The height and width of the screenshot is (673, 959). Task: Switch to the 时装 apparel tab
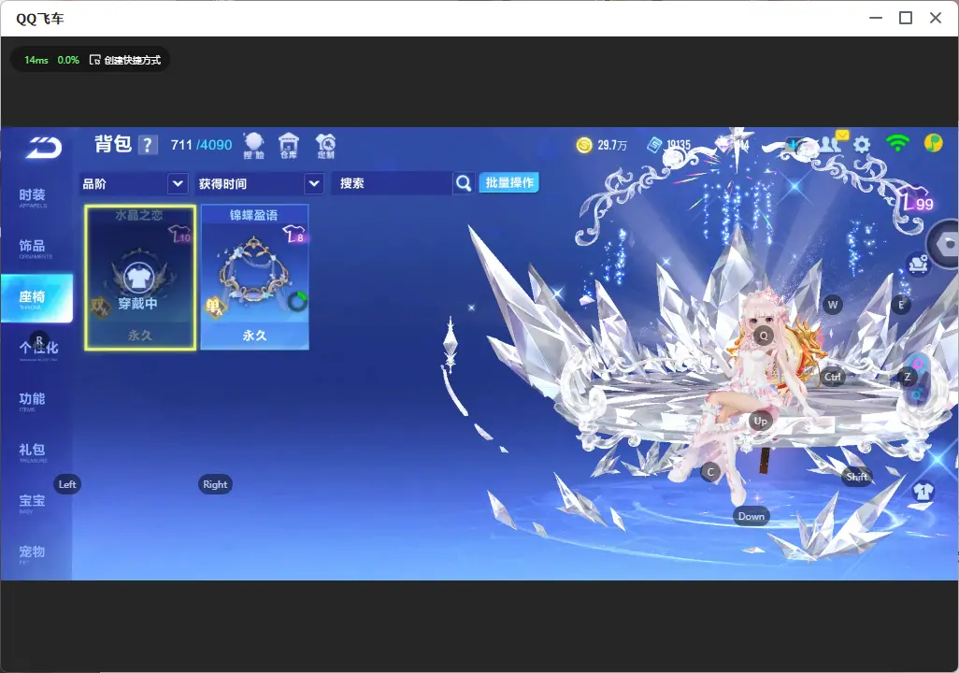click(x=33, y=197)
